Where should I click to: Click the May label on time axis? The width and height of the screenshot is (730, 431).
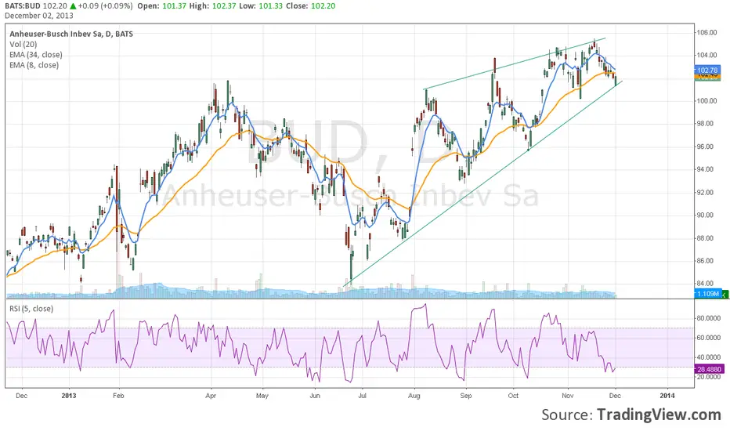(262, 396)
